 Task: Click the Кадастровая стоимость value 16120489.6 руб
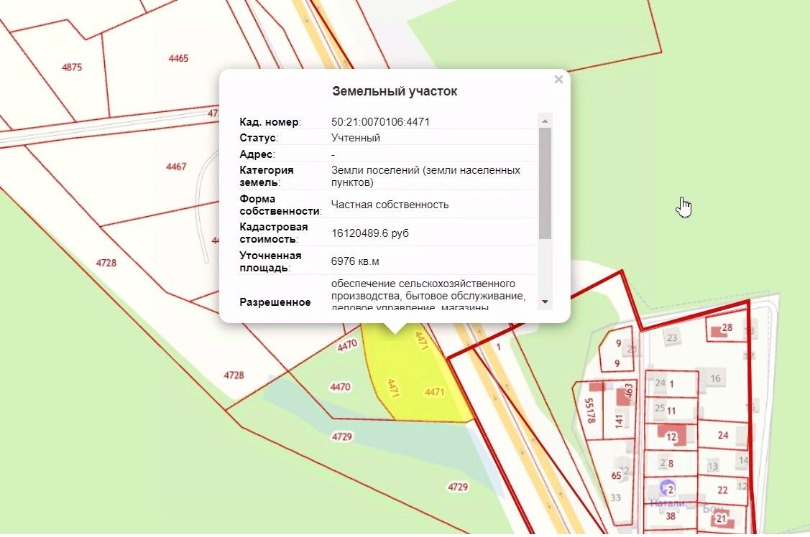pyautogui.click(x=370, y=233)
